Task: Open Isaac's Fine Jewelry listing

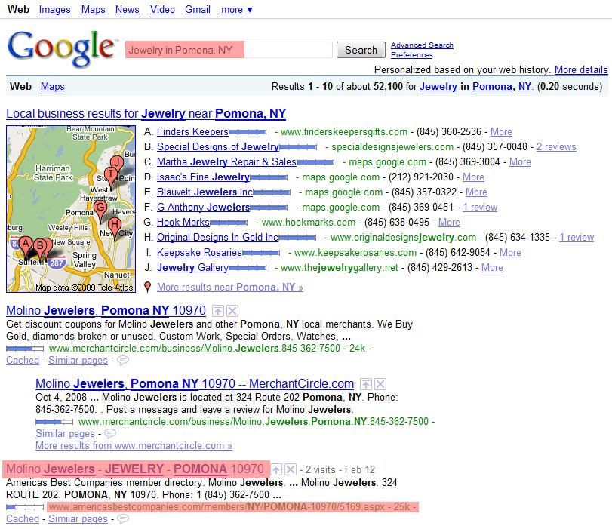Action: coord(203,177)
